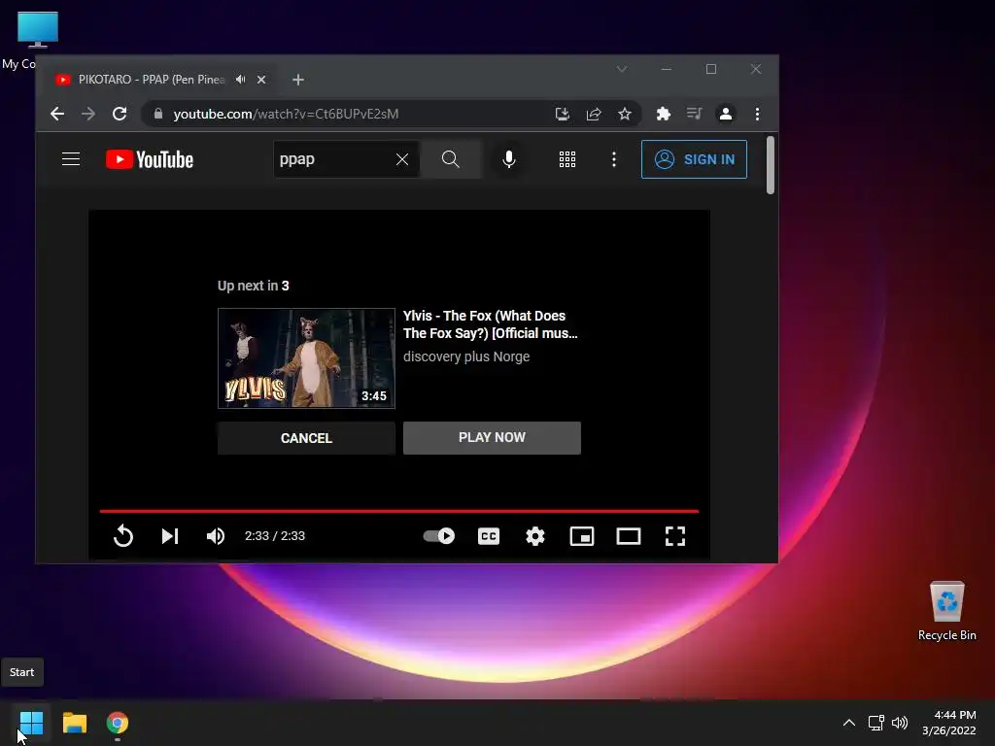Open Chrome profile avatar
Image resolution: width=995 pixels, height=746 pixels.
pyautogui.click(x=725, y=114)
